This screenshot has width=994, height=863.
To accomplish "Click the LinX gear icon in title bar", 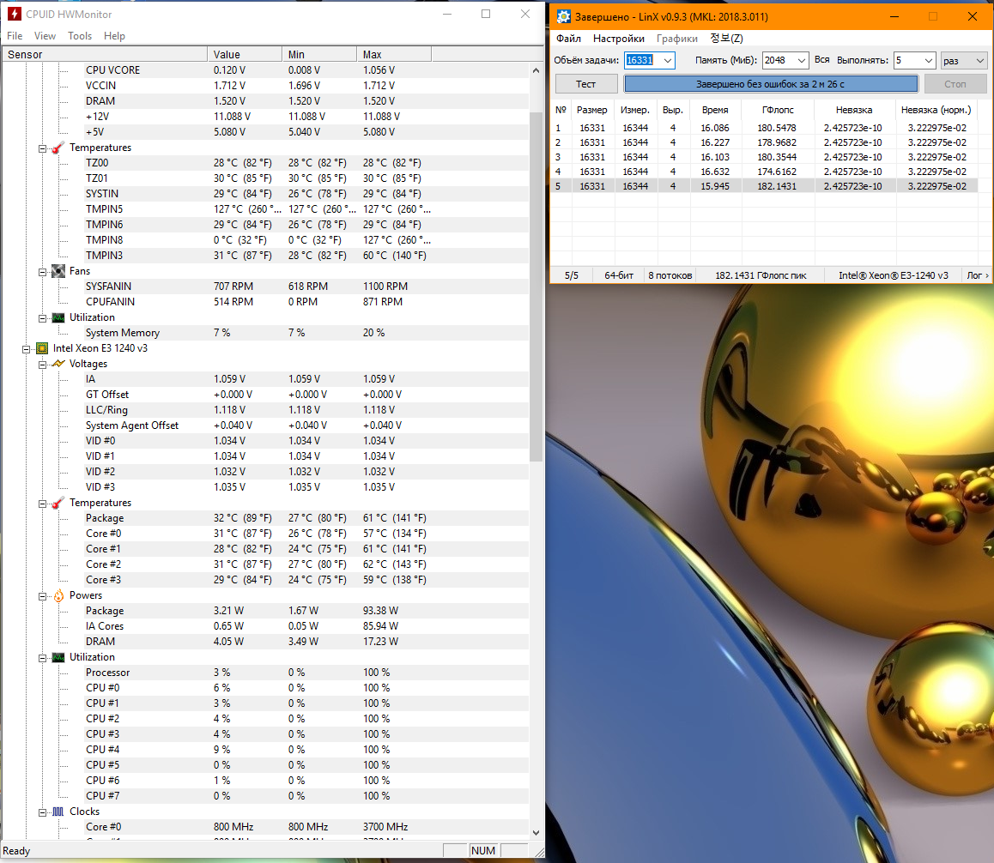I will click(x=563, y=16).
